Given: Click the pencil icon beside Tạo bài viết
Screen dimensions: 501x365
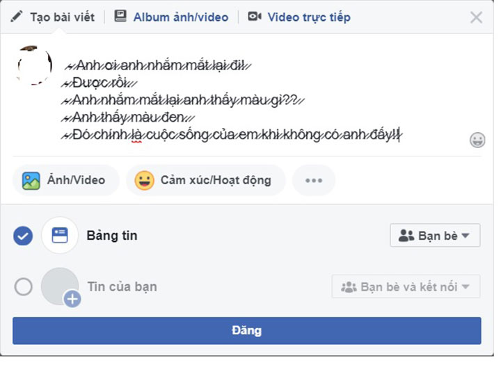Looking at the screenshot, I should click(x=17, y=17).
